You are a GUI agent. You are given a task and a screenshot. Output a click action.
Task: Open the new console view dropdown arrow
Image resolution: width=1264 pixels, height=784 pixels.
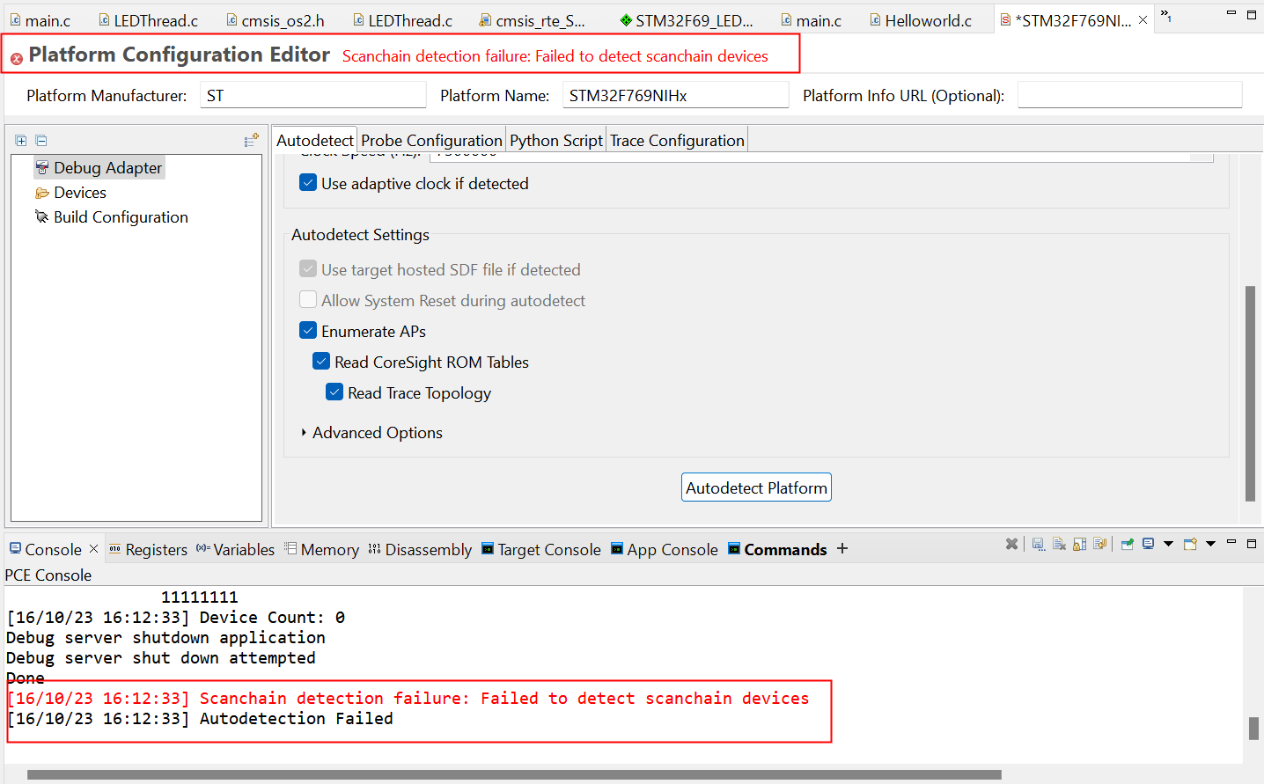point(1210,544)
